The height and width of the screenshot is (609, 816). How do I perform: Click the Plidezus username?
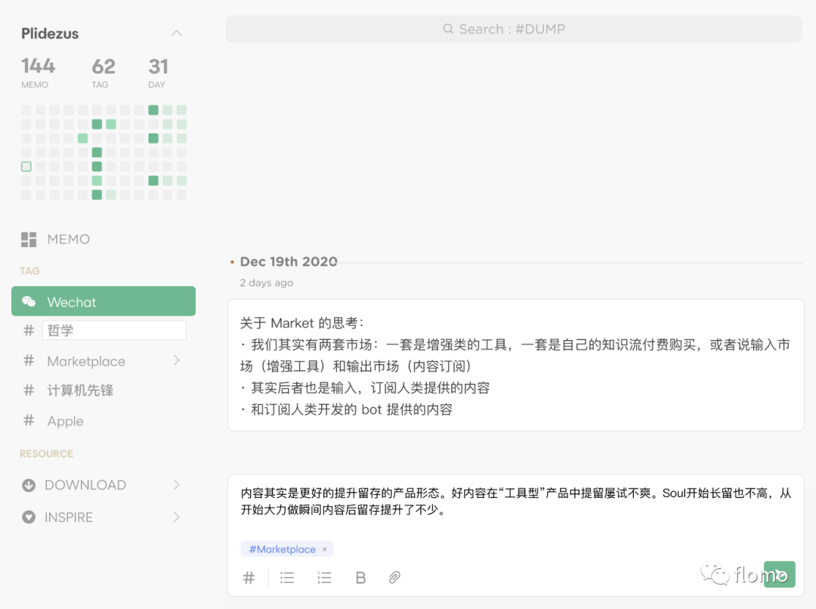[50, 33]
